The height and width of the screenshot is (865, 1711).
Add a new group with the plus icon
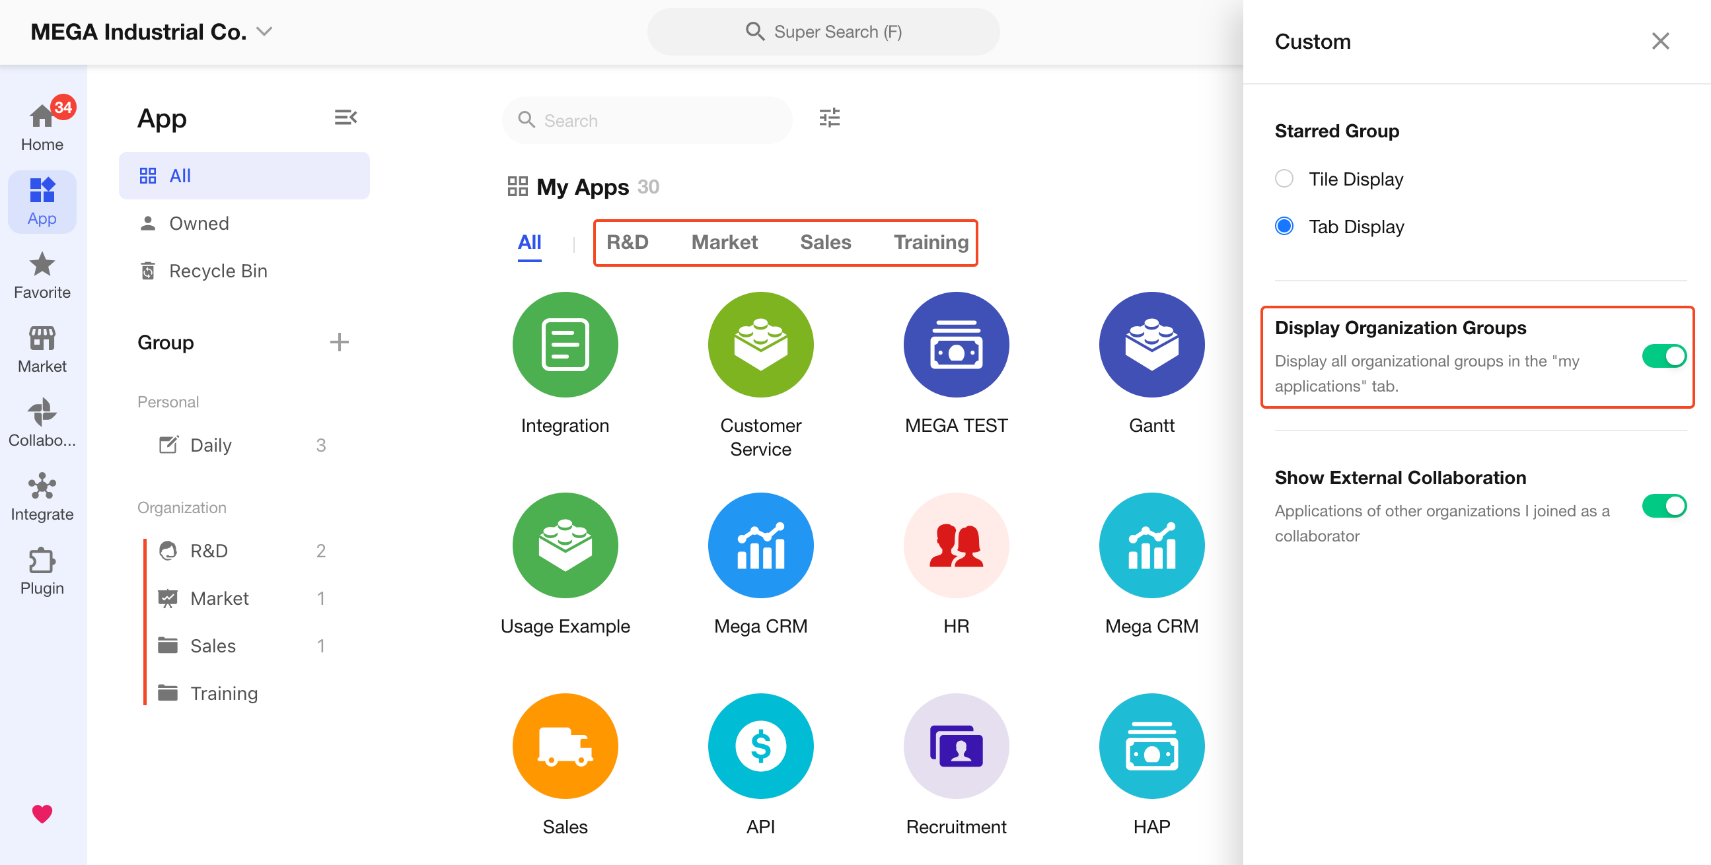[339, 342]
